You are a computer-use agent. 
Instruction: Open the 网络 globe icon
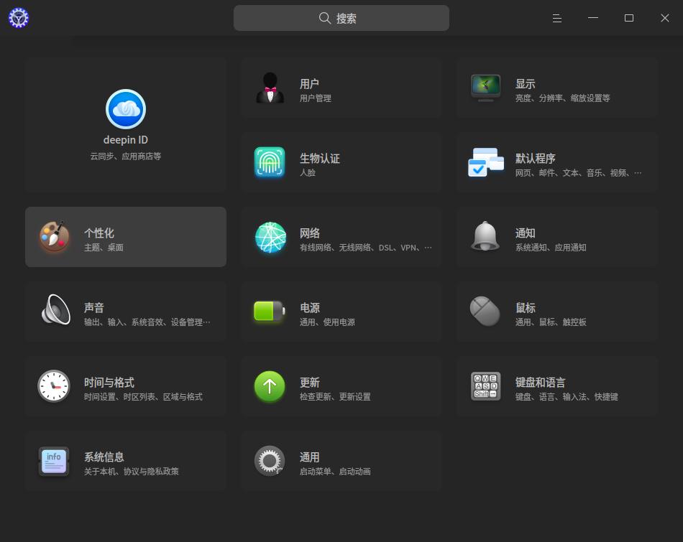click(270, 237)
